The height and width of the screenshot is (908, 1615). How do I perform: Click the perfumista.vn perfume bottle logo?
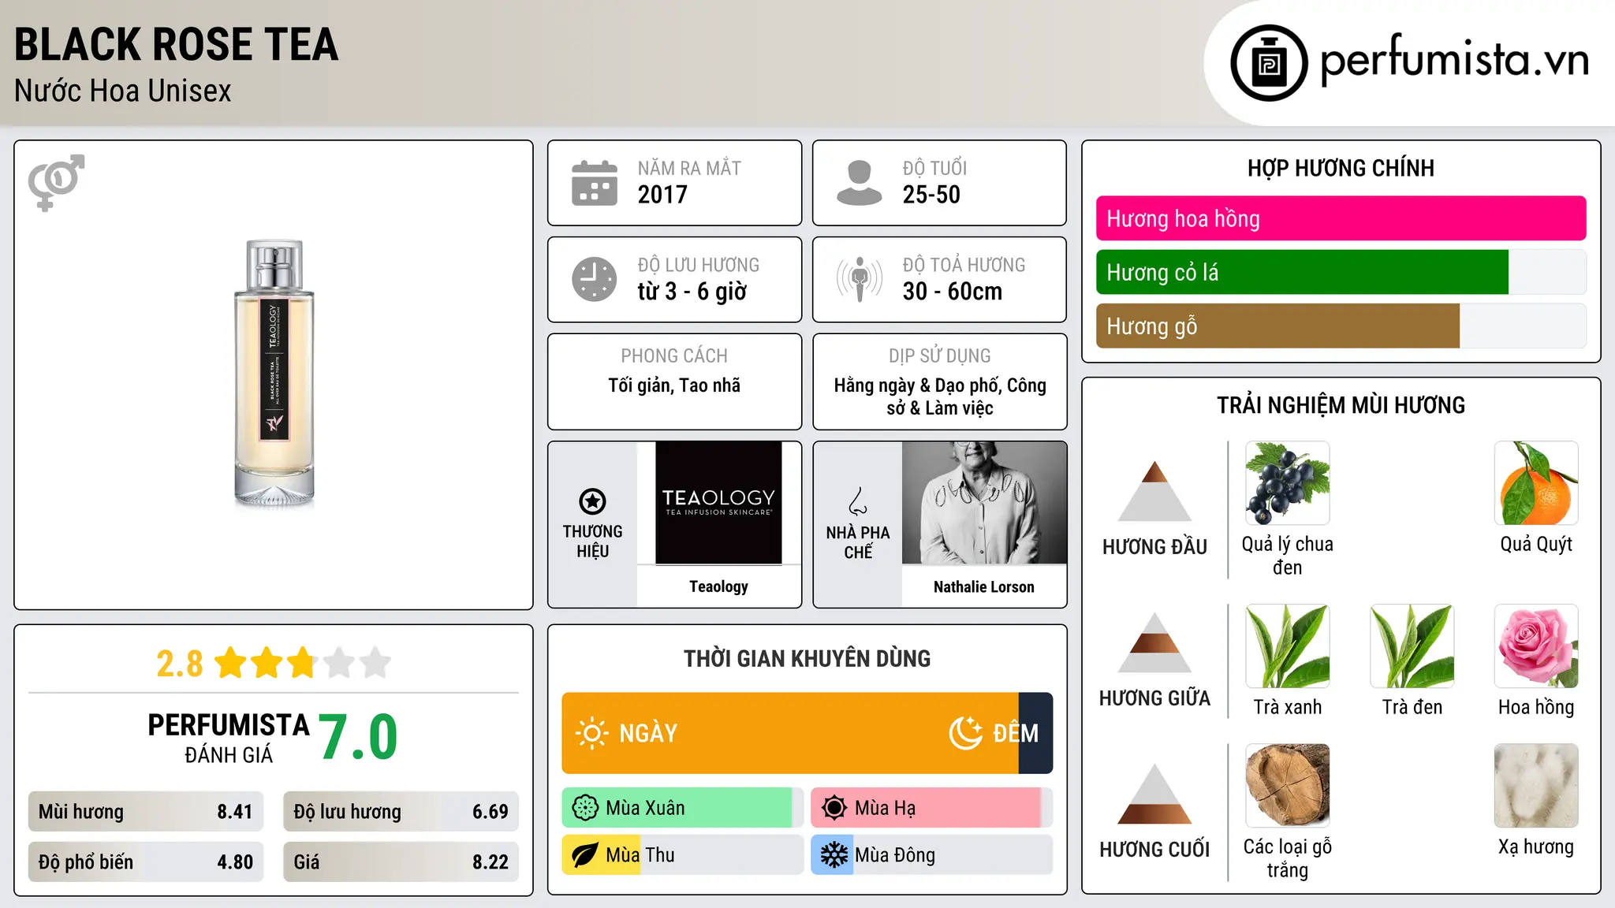(1269, 63)
